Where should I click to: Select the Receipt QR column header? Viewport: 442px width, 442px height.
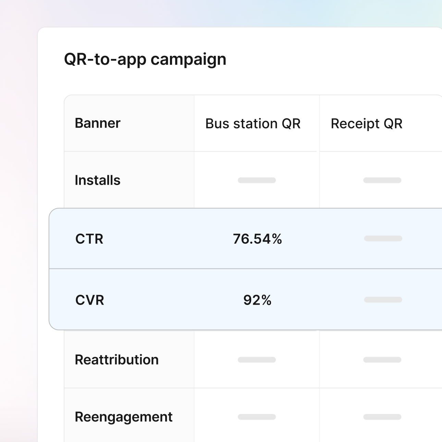pos(366,123)
